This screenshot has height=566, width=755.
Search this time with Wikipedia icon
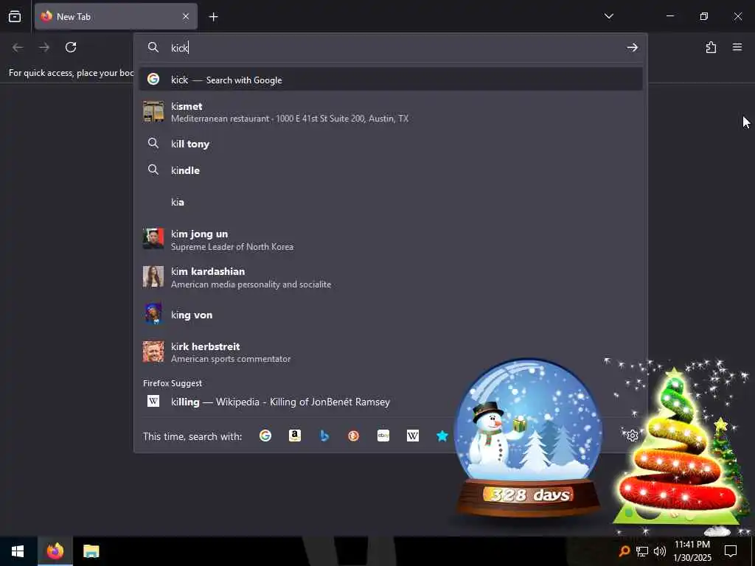413,436
